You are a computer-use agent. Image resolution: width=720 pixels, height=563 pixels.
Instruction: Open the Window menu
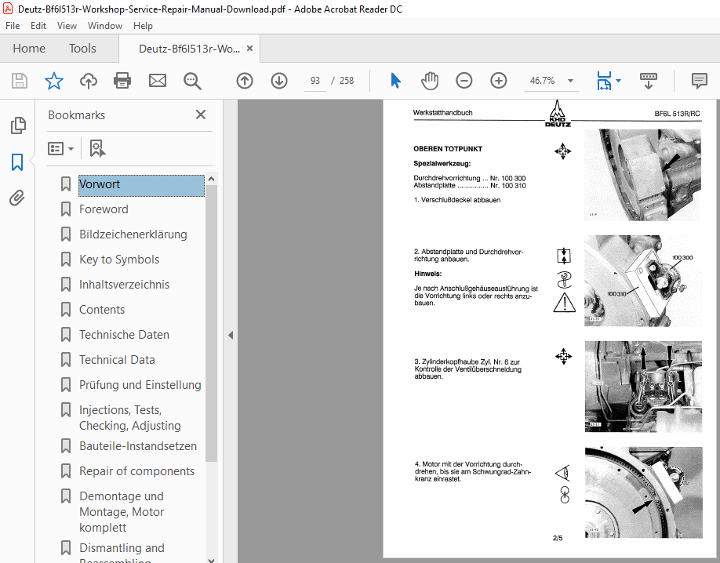tap(105, 26)
